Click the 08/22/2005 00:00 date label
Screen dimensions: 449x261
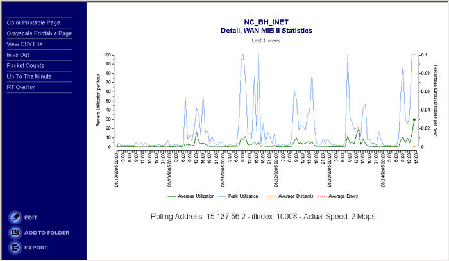pos(276,170)
